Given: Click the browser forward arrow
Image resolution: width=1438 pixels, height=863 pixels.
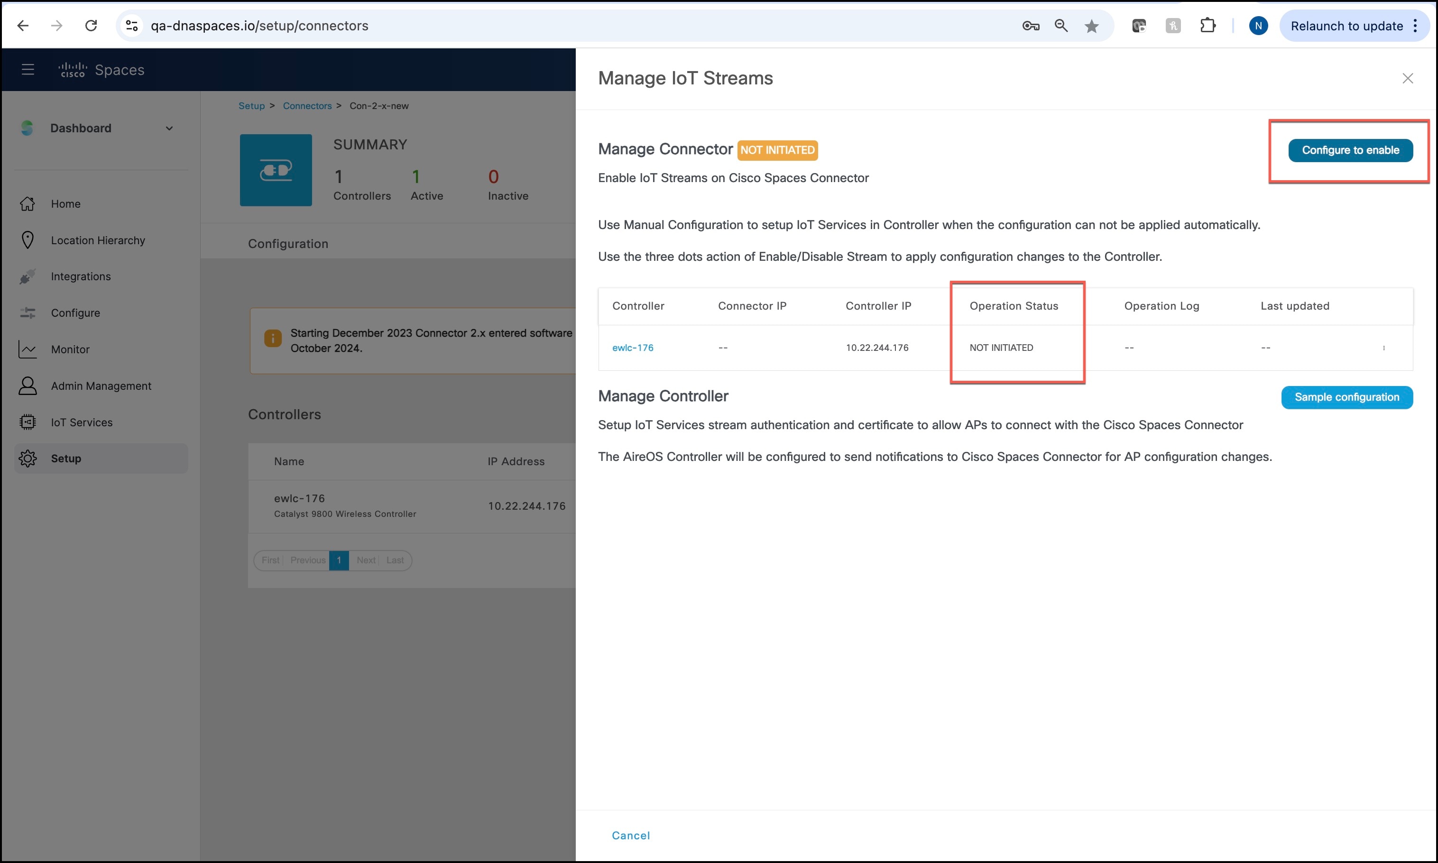Looking at the screenshot, I should pyautogui.click(x=56, y=26).
